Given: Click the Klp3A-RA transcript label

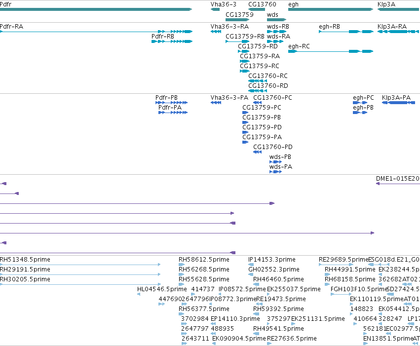Looking at the screenshot, I should (x=392, y=27).
